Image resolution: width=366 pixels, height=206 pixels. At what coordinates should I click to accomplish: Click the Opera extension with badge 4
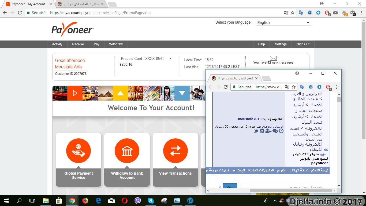[x=327, y=13]
